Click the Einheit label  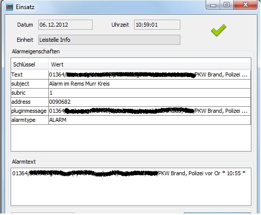(x=25, y=40)
